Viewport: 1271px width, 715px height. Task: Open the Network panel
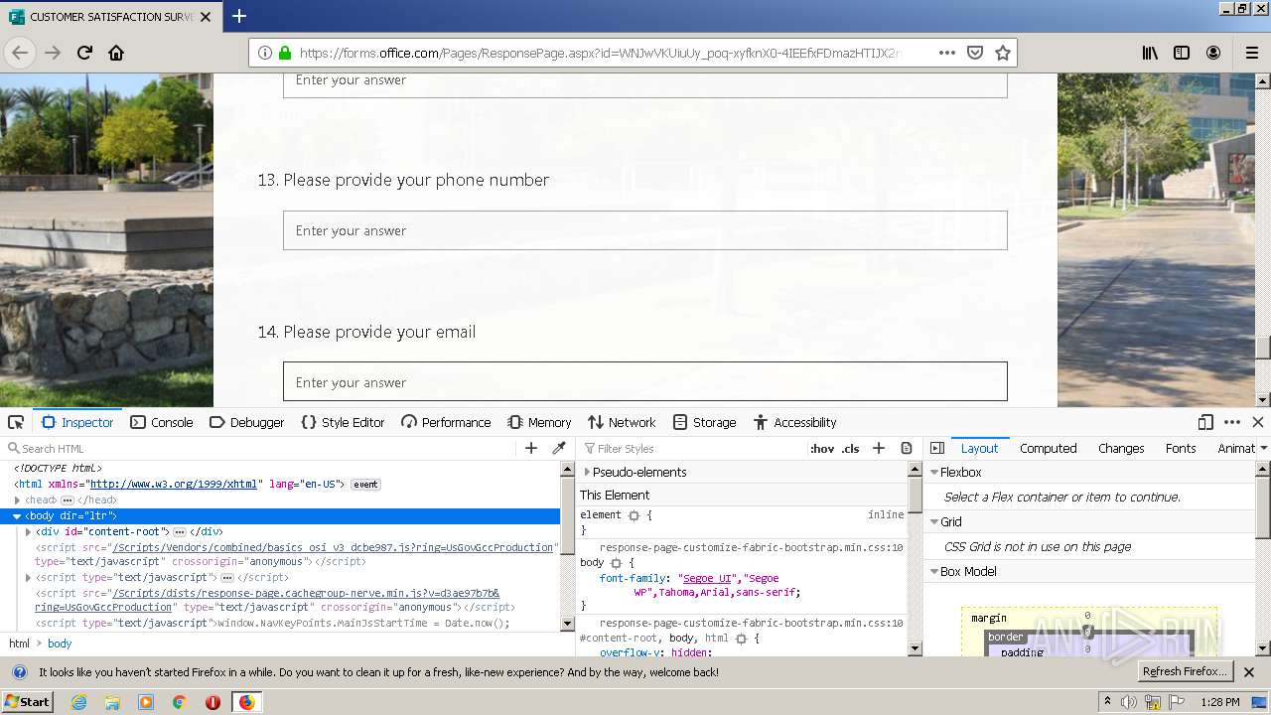point(622,422)
